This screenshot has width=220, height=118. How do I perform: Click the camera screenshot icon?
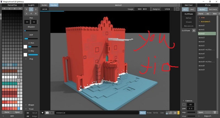47,113
